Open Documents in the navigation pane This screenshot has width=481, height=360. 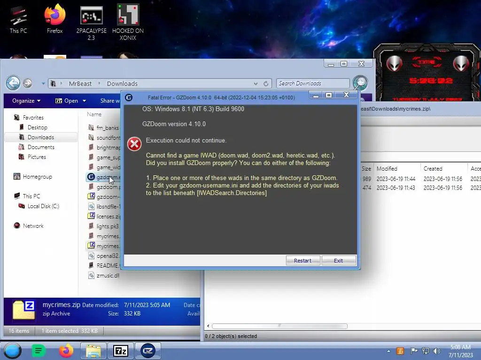pyautogui.click(x=41, y=147)
